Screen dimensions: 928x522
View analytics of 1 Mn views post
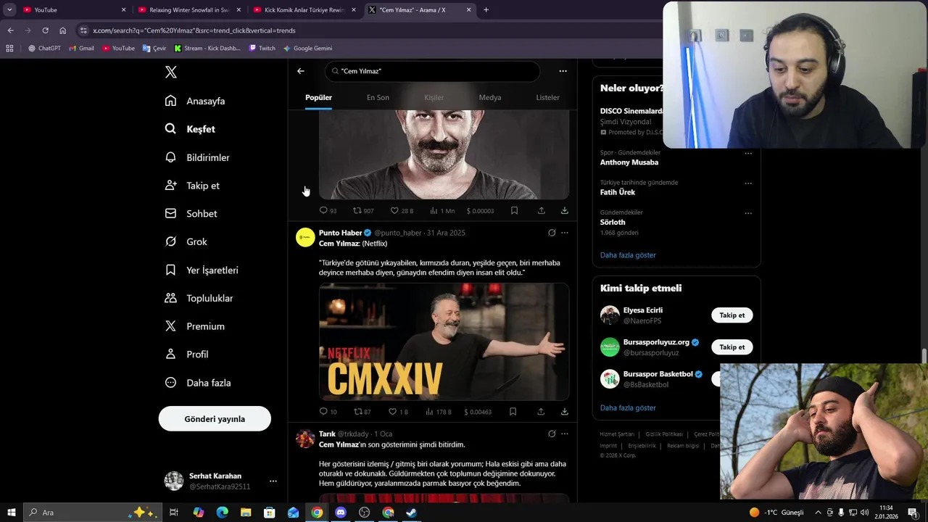coord(442,211)
